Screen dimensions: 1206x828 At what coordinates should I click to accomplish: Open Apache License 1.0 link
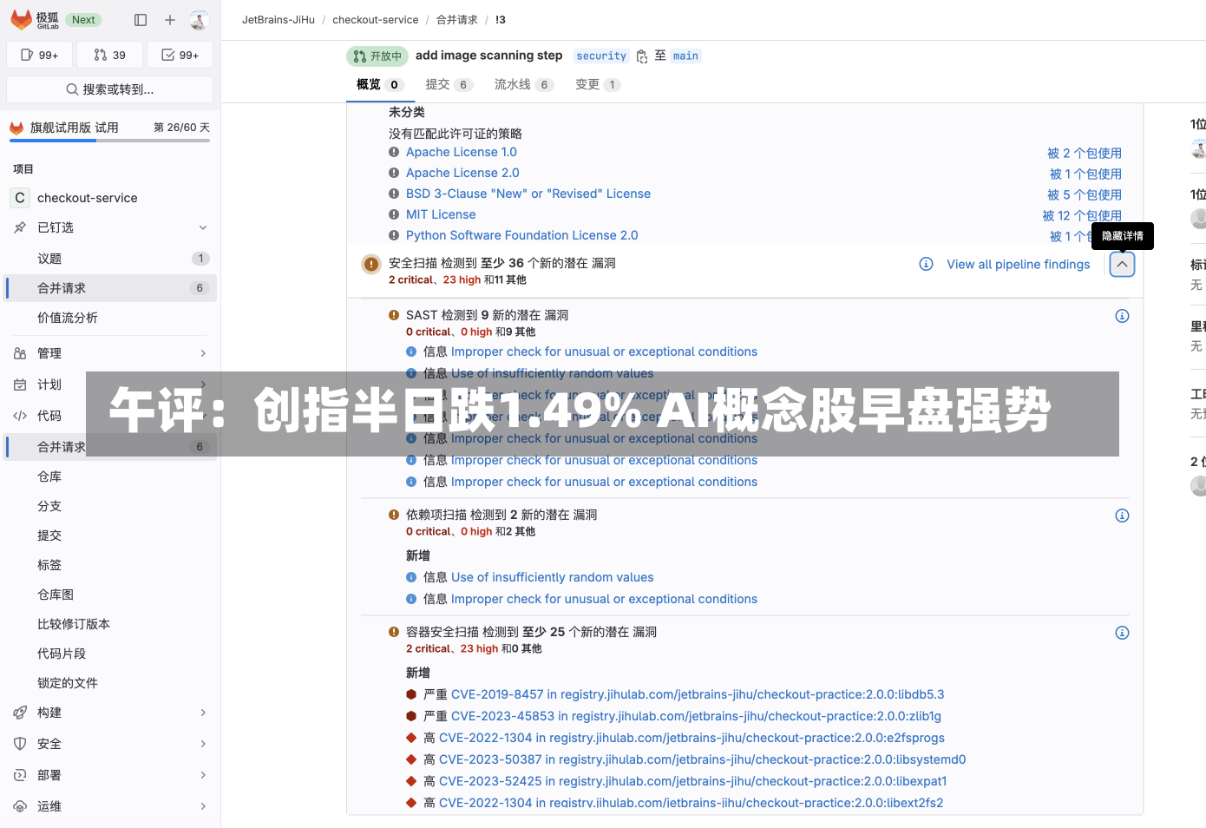point(462,152)
